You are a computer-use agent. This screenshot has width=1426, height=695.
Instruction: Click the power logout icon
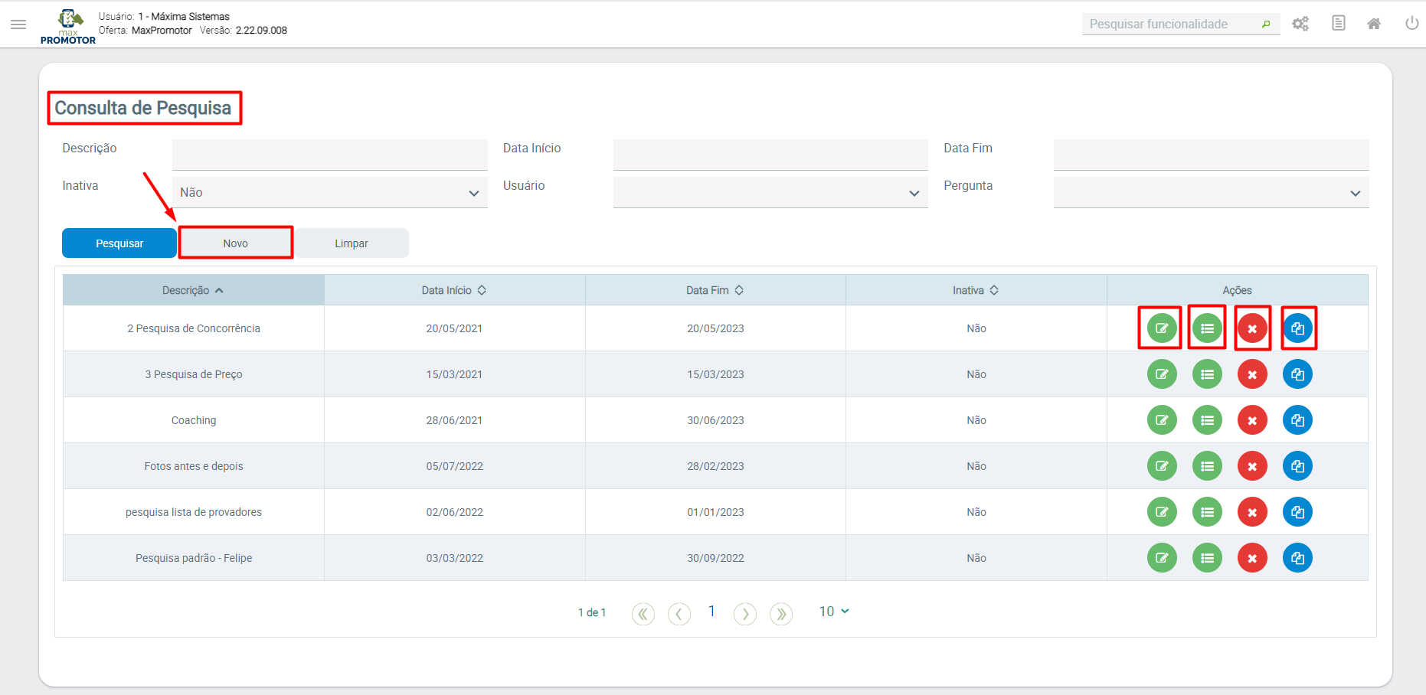pyautogui.click(x=1411, y=24)
